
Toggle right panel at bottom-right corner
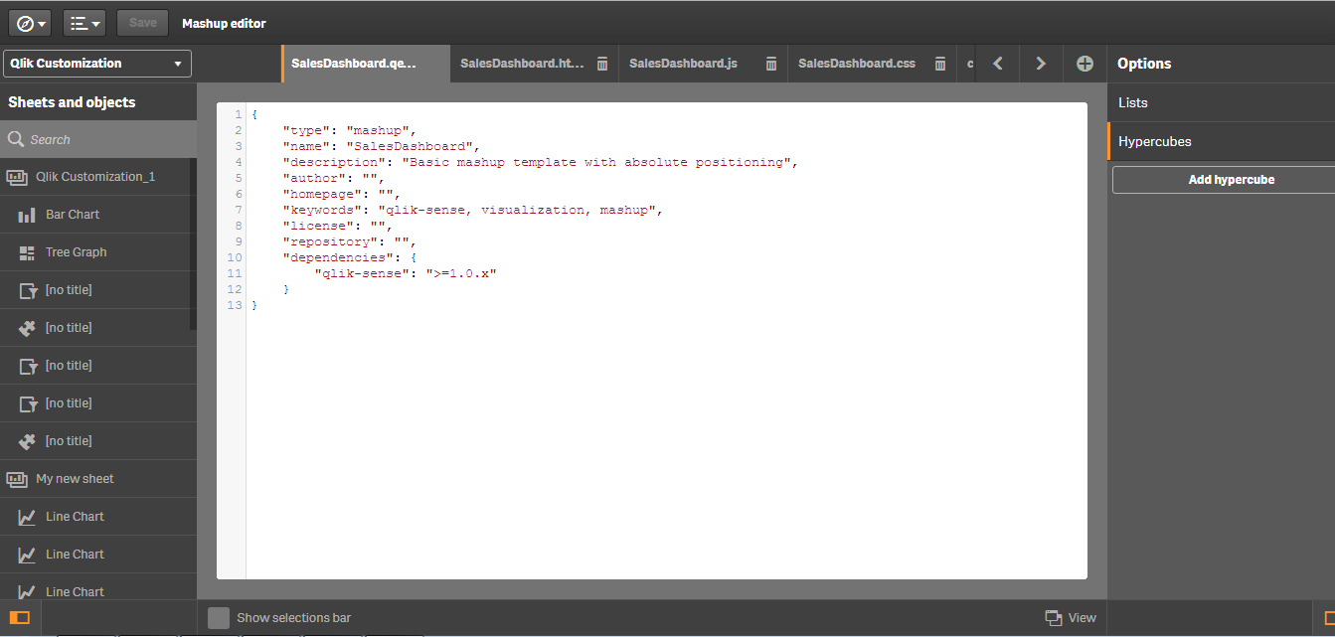1326,617
